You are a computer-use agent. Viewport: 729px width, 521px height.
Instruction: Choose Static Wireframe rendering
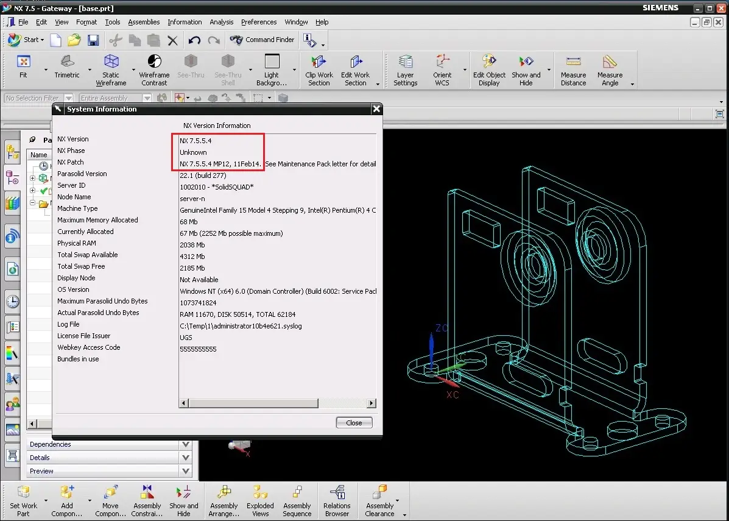[x=111, y=70]
